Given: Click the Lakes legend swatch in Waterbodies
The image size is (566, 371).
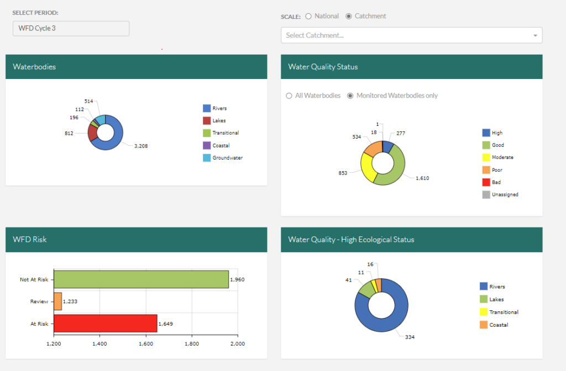Looking at the screenshot, I should tap(207, 120).
